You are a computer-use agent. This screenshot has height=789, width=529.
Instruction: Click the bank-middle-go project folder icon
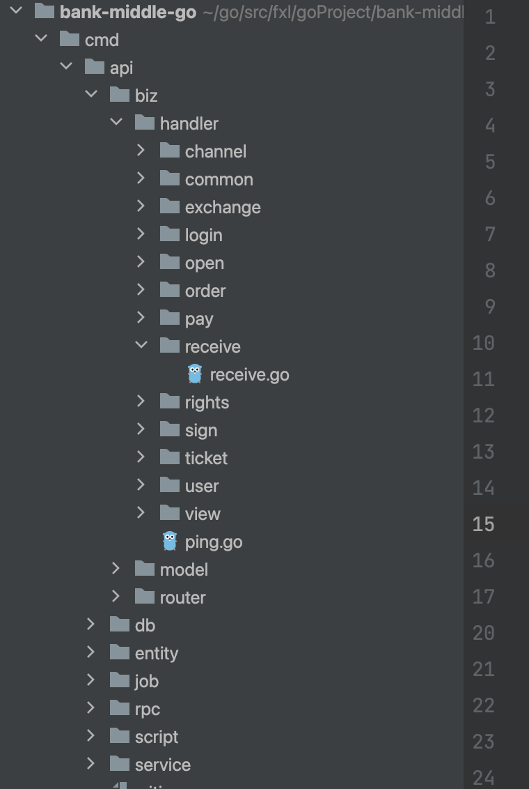45,11
